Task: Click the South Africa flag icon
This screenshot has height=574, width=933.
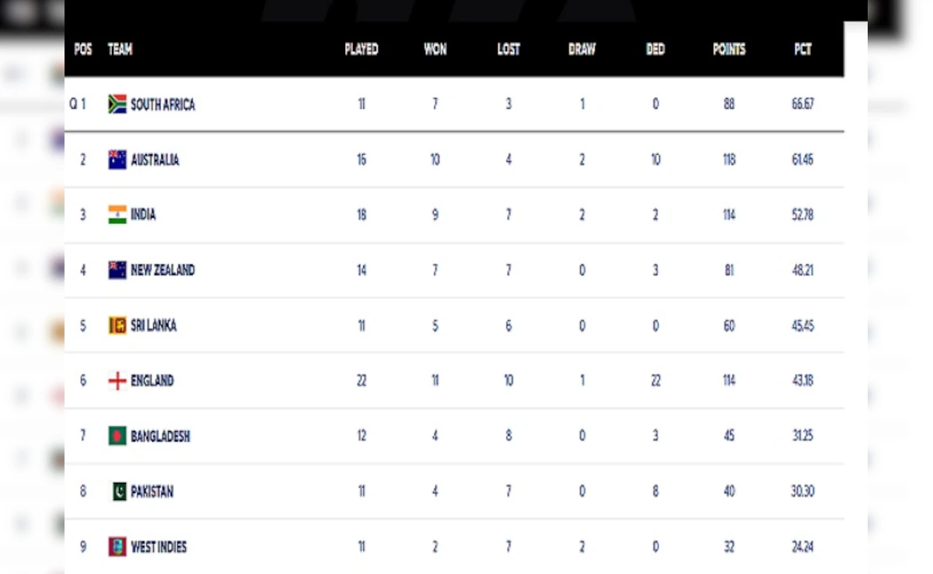Action: [117, 104]
